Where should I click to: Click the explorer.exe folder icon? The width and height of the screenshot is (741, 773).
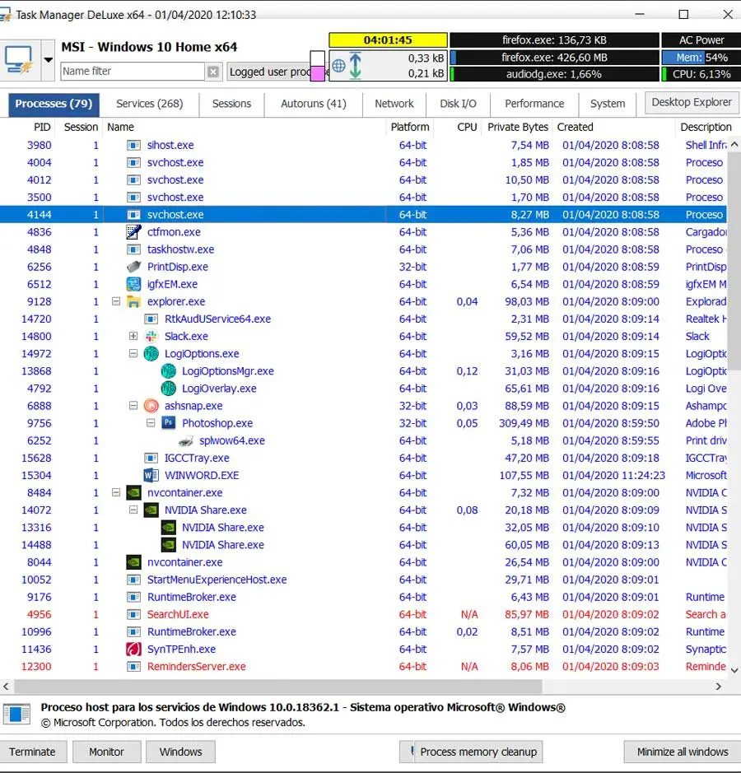[x=133, y=301]
